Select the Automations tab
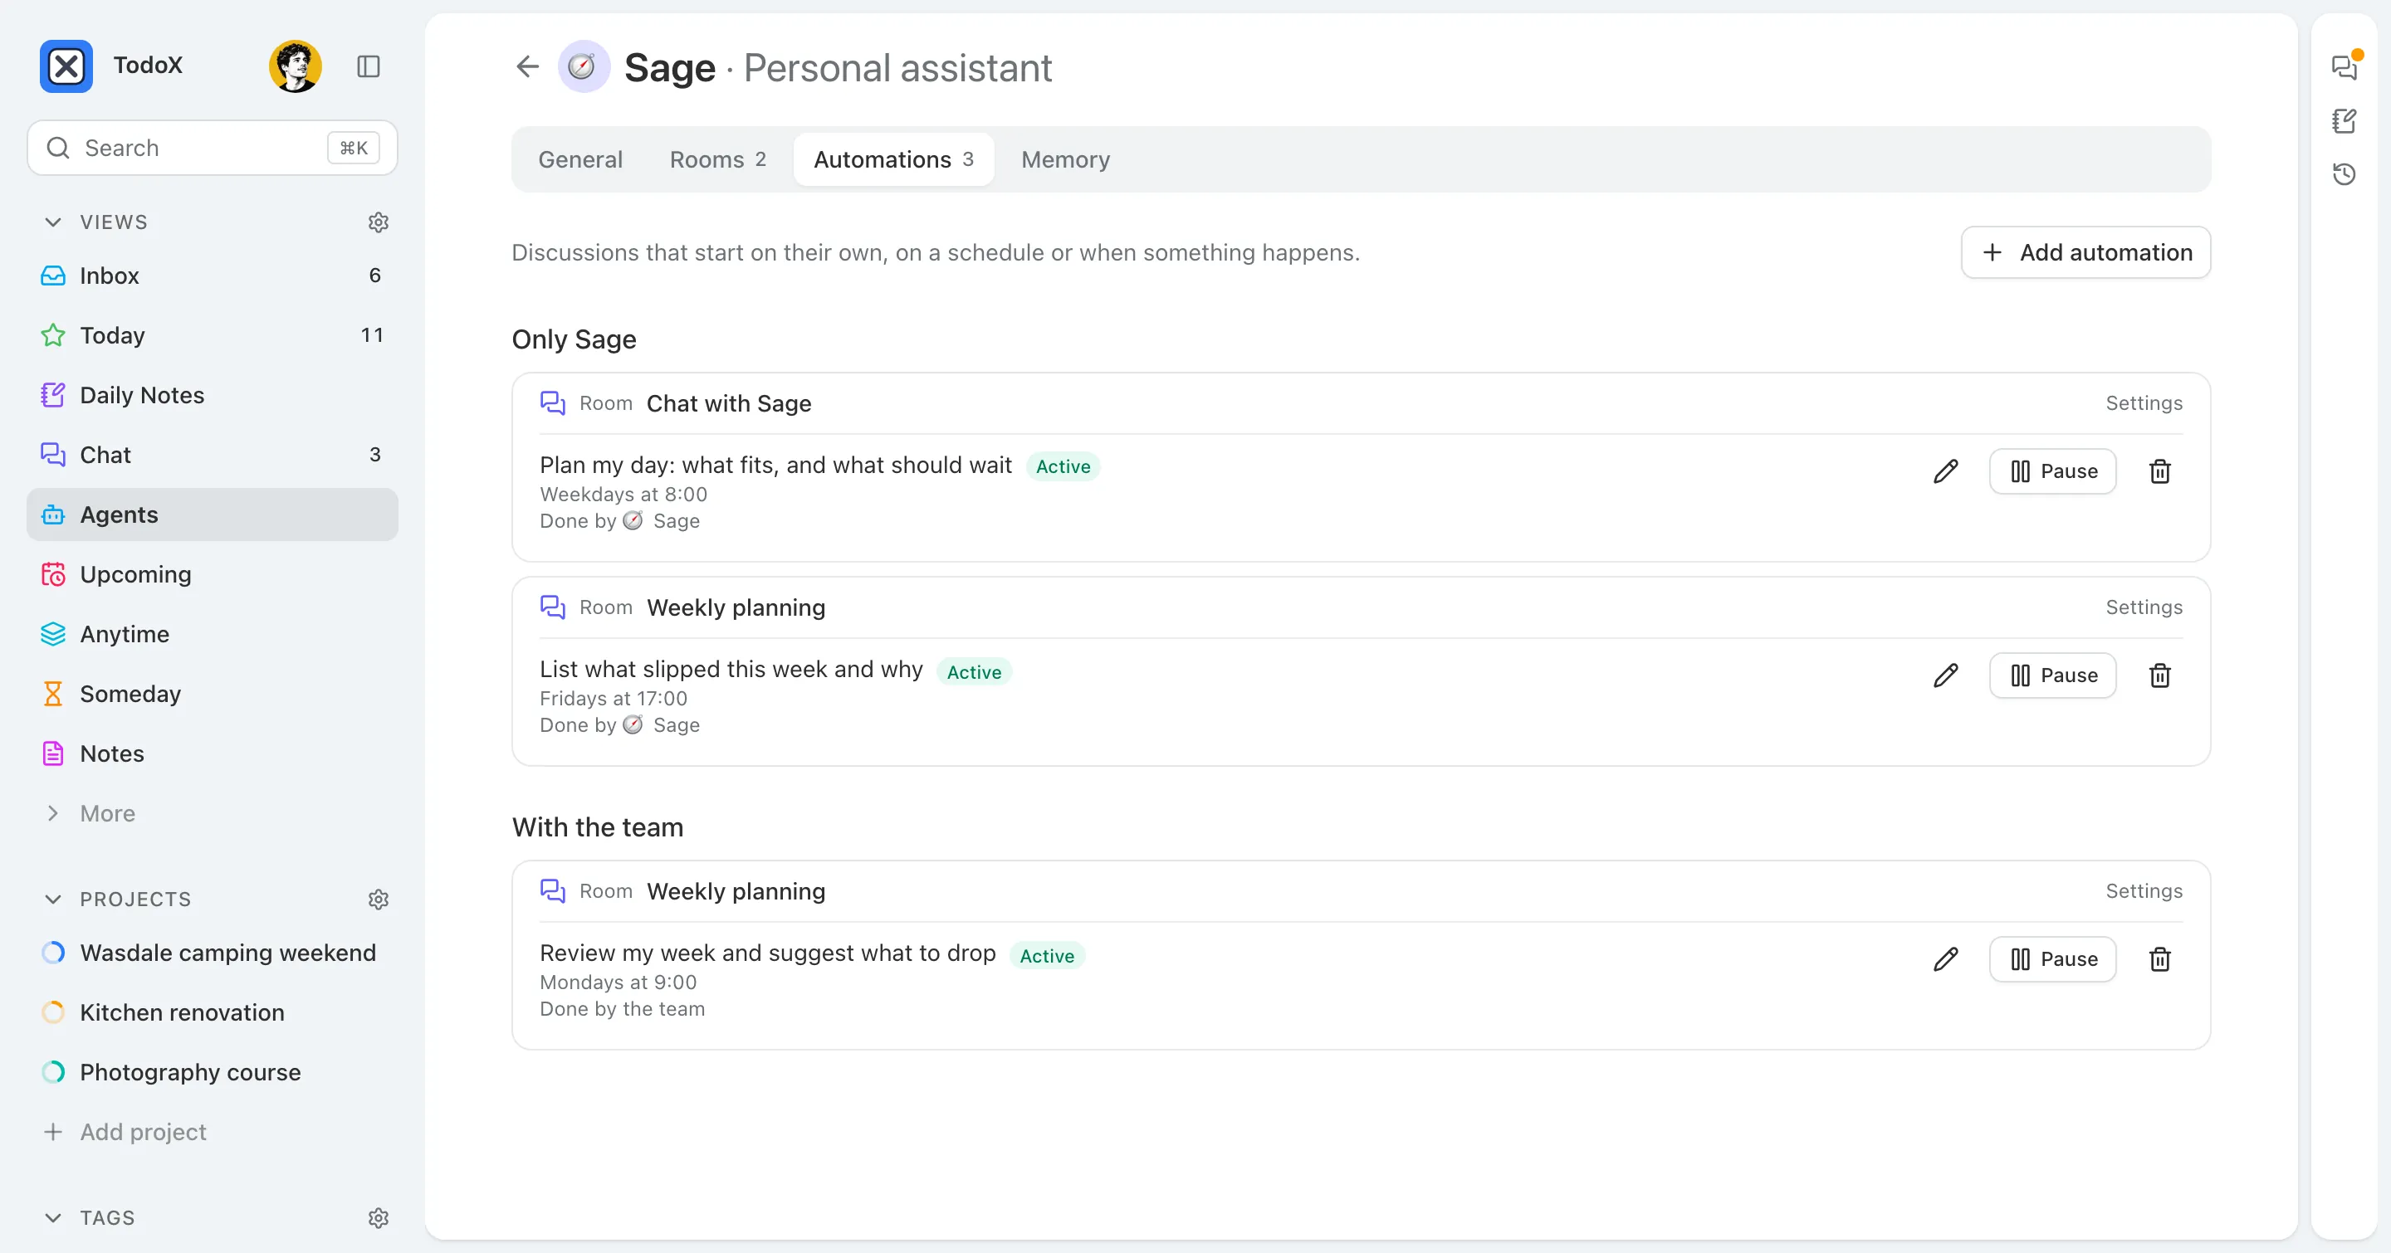Viewport: 2391px width, 1253px height. 893,159
